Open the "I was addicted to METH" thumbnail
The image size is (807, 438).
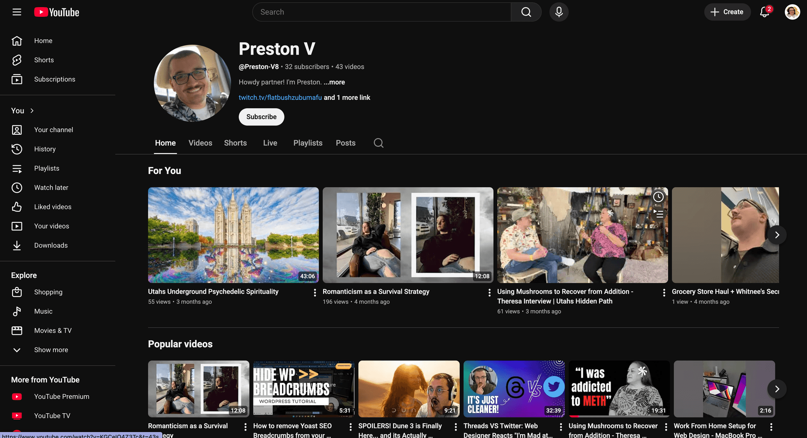coord(619,389)
